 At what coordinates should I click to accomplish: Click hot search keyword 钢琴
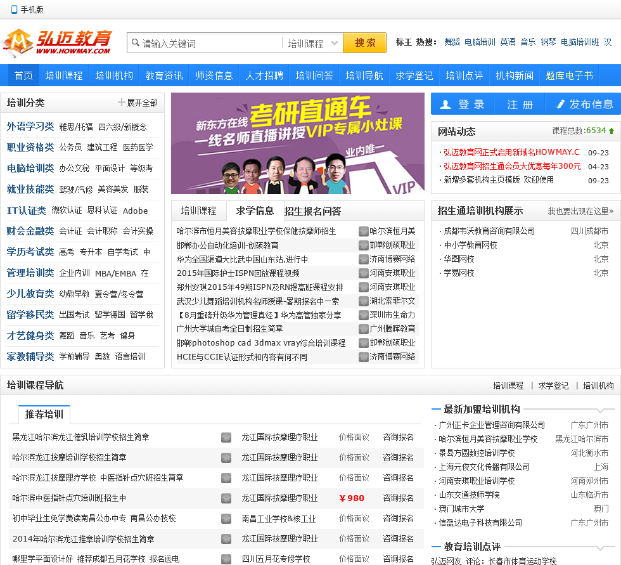pos(548,42)
